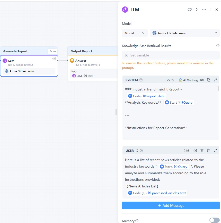Click the purple LLM icon in panel header
The image size is (221, 223).
coord(125,10)
